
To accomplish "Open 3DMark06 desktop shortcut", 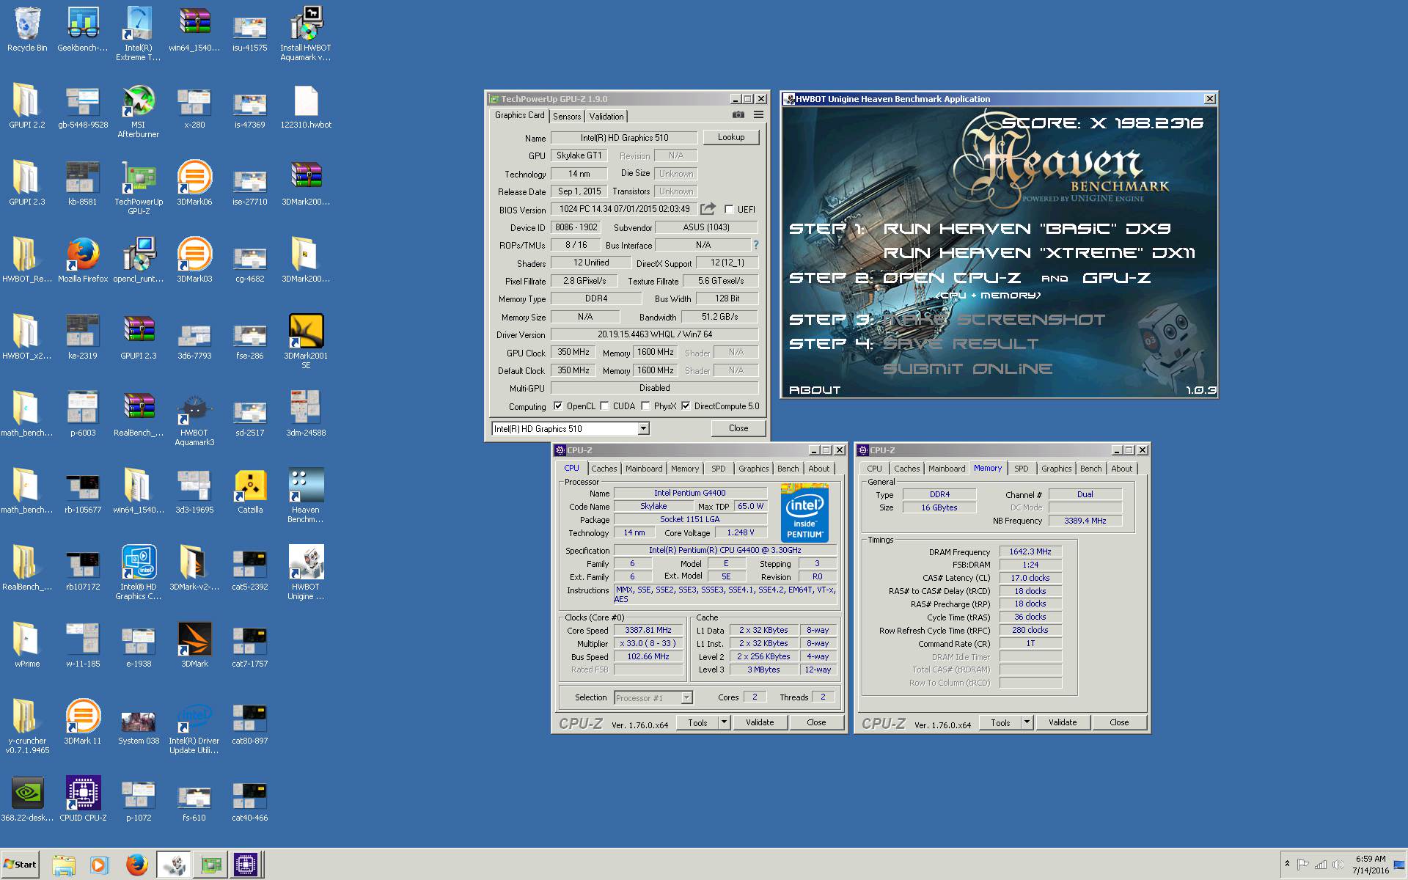I will (194, 183).
